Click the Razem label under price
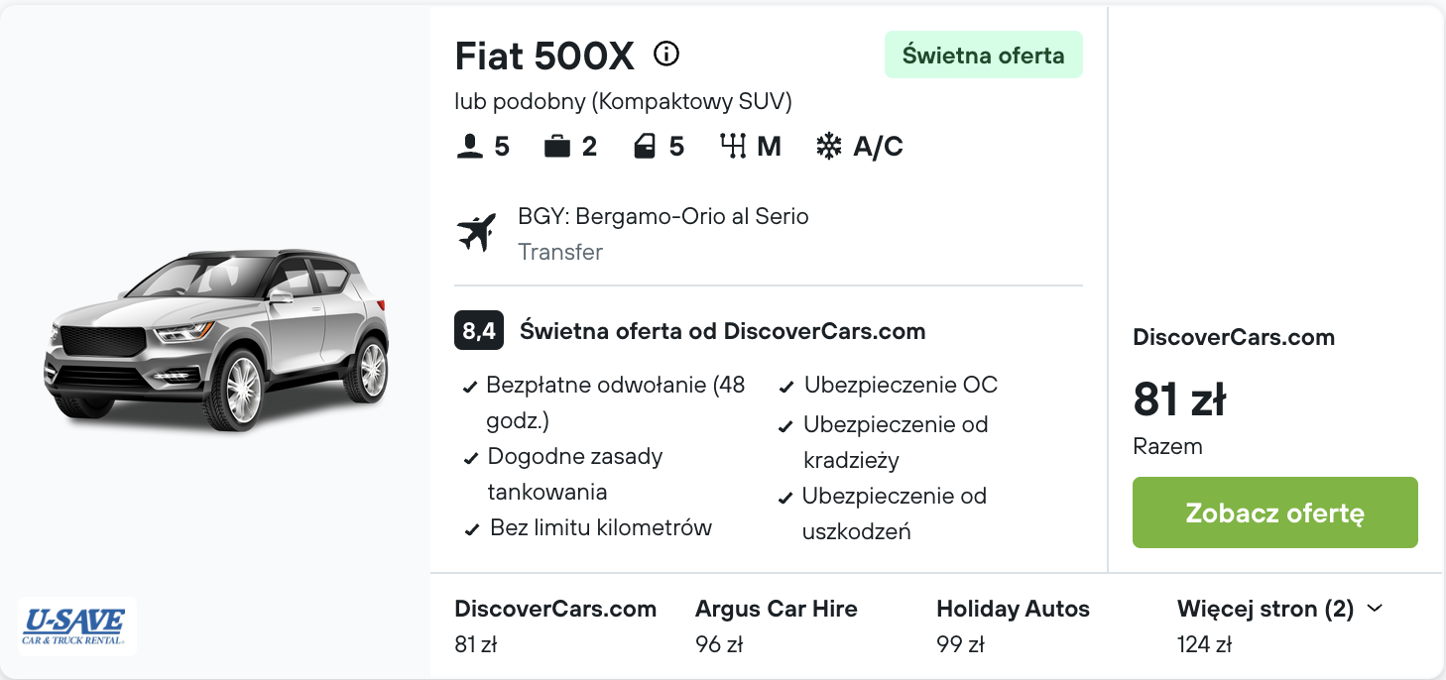 pyautogui.click(x=1167, y=446)
